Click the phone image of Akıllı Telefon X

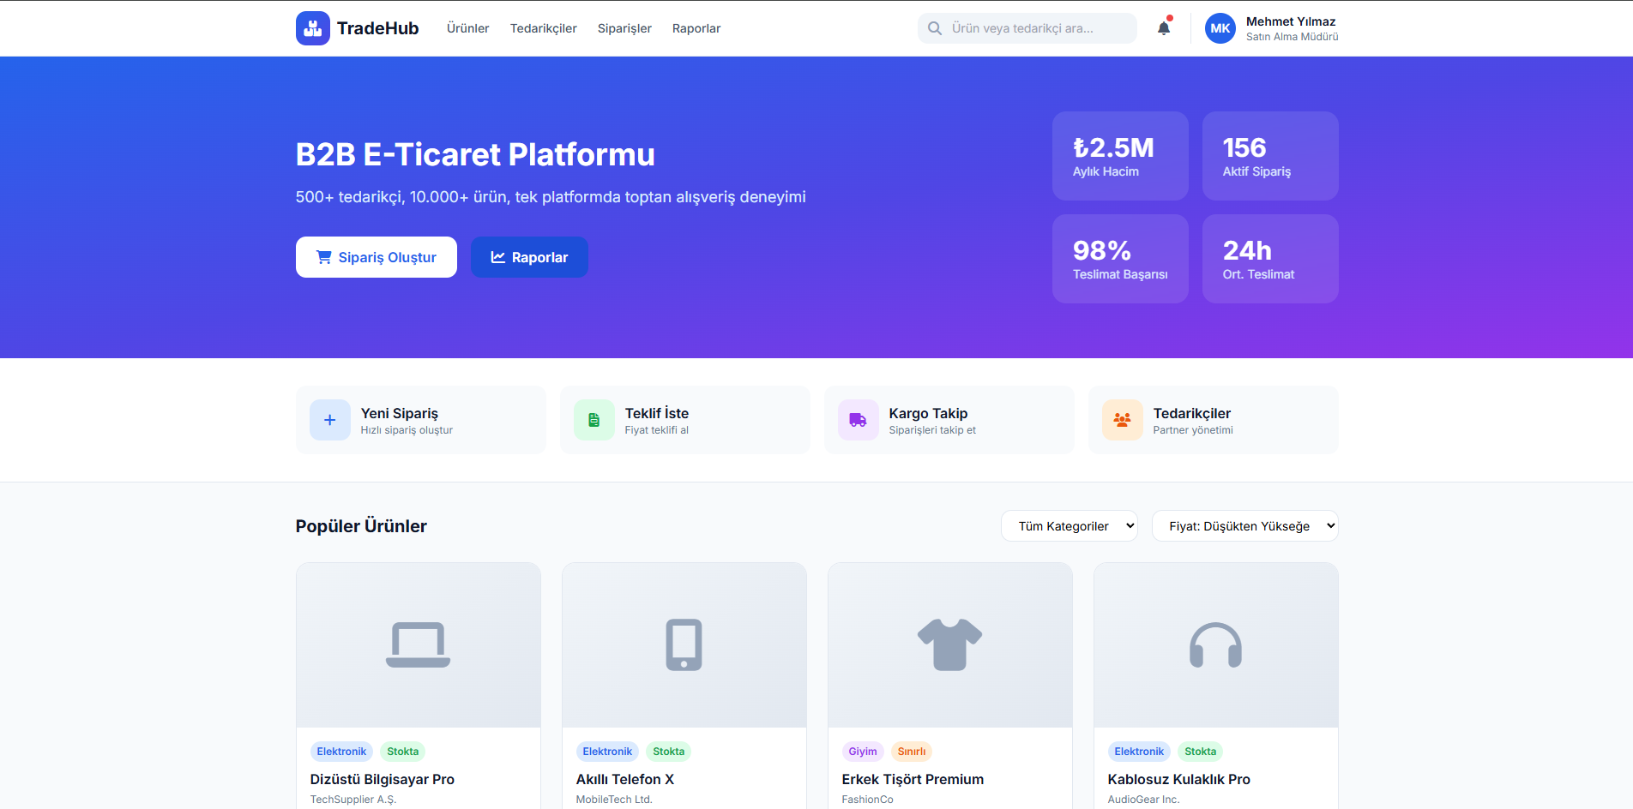click(684, 645)
